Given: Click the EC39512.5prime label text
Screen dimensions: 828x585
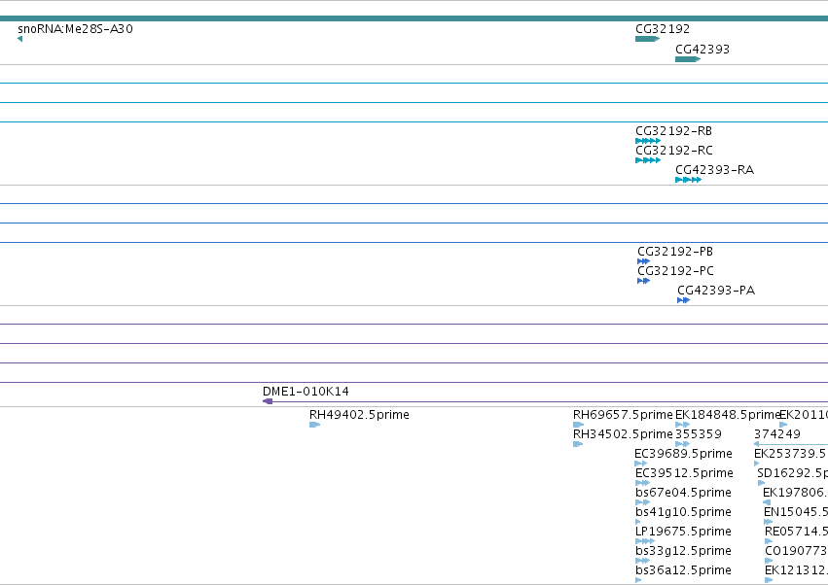Looking at the screenshot, I should click(684, 473).
